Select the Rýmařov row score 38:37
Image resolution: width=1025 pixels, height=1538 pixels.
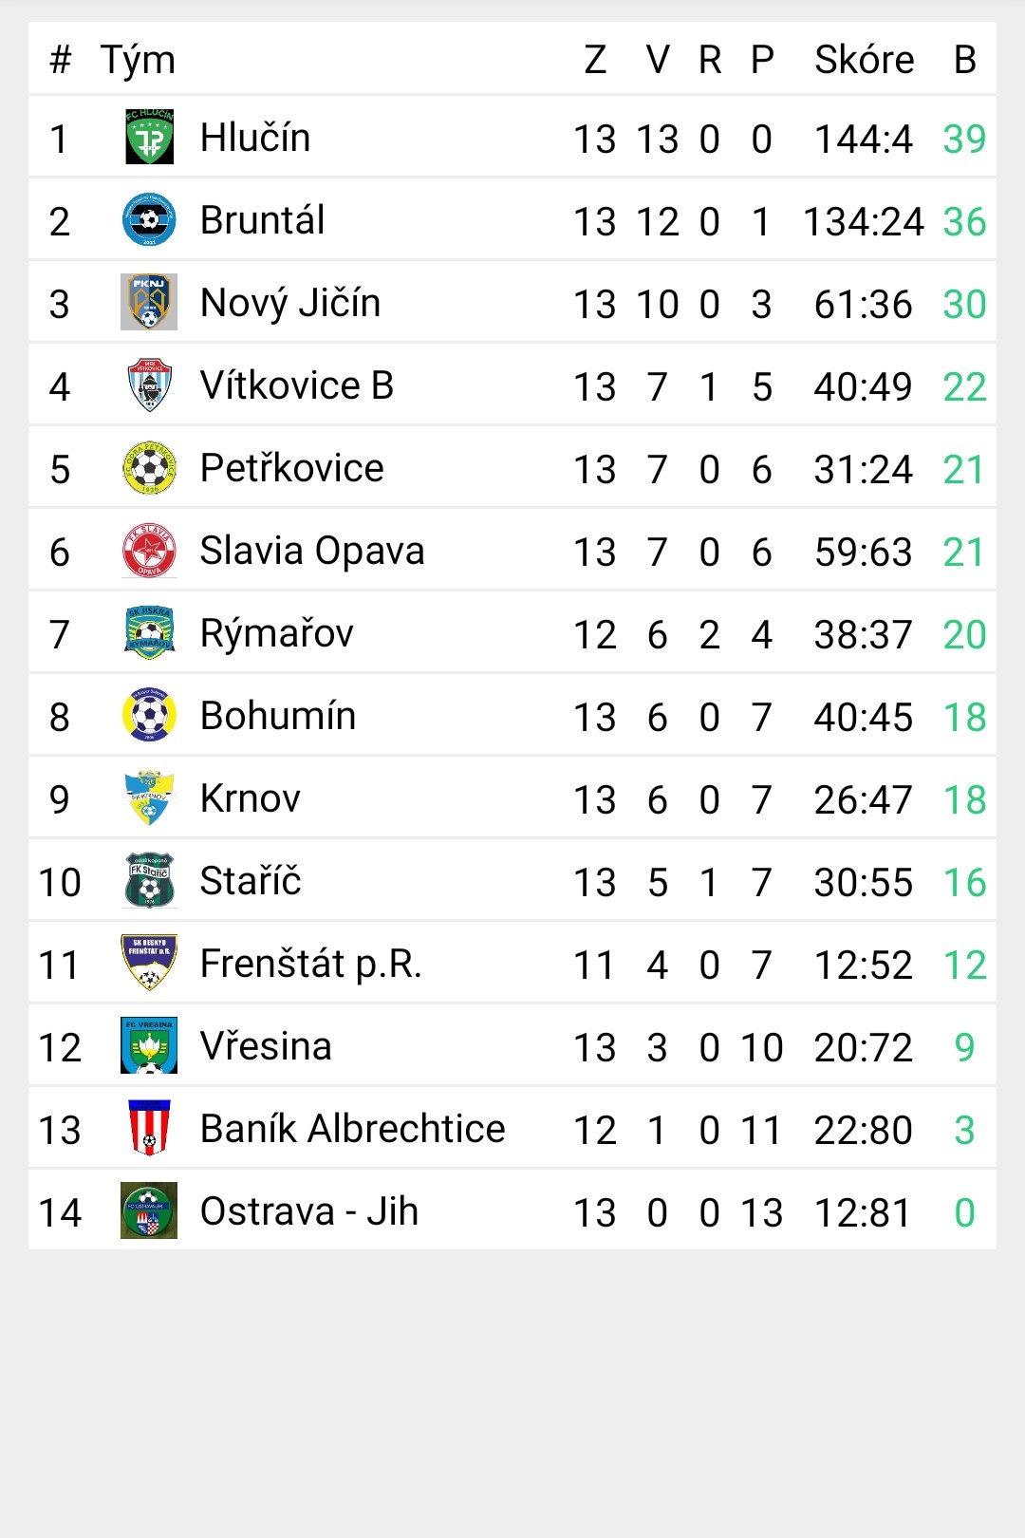pyautogui.click(x=864, y=634)
